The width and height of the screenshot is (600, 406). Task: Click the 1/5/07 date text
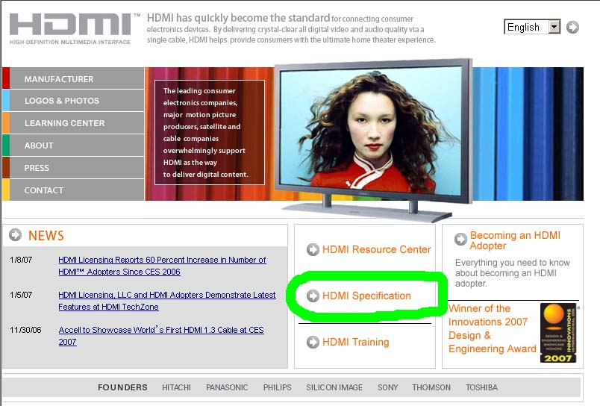(21, 295)
